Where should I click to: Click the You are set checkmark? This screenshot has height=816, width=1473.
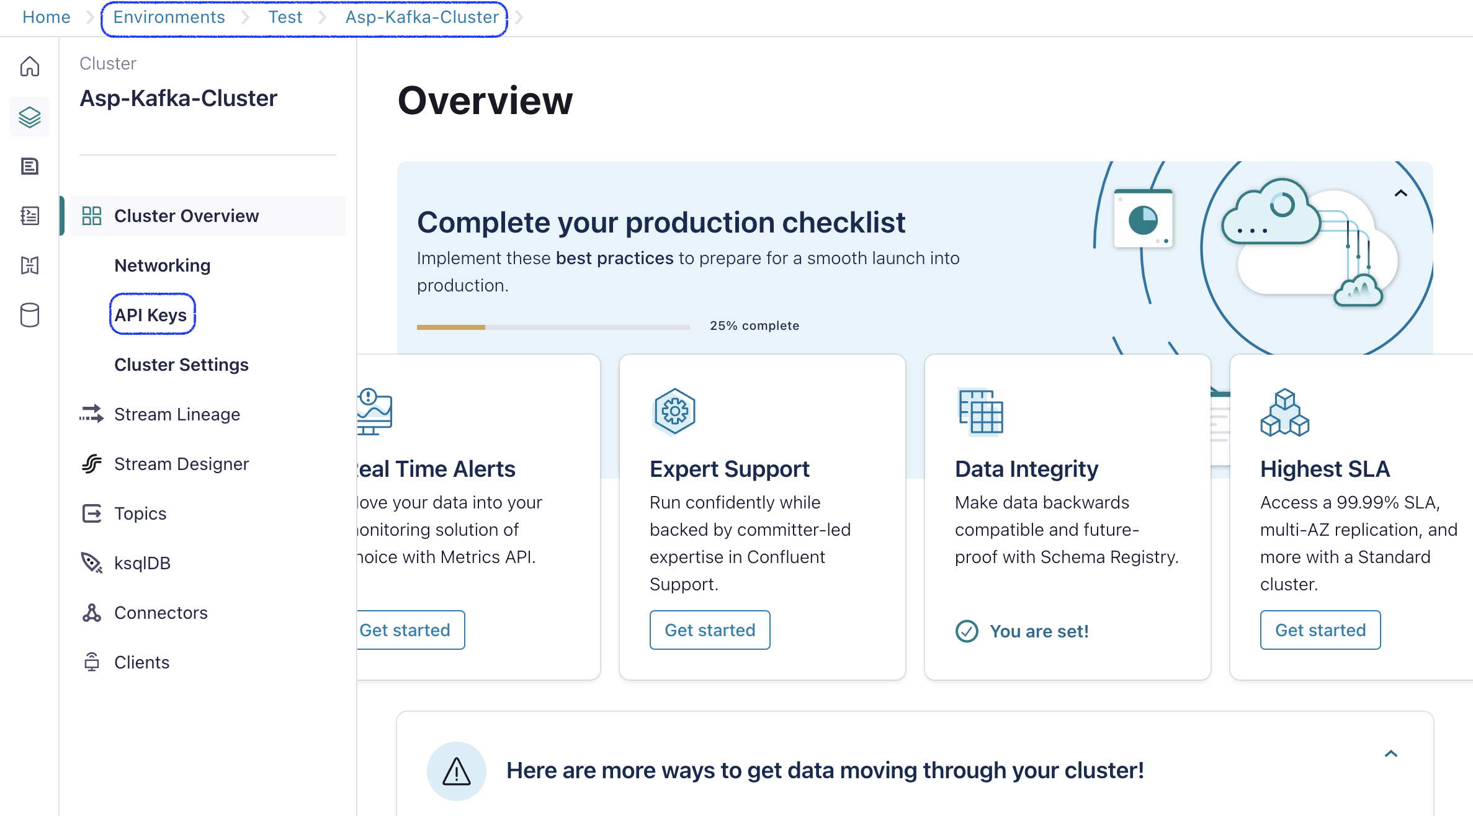967,631
